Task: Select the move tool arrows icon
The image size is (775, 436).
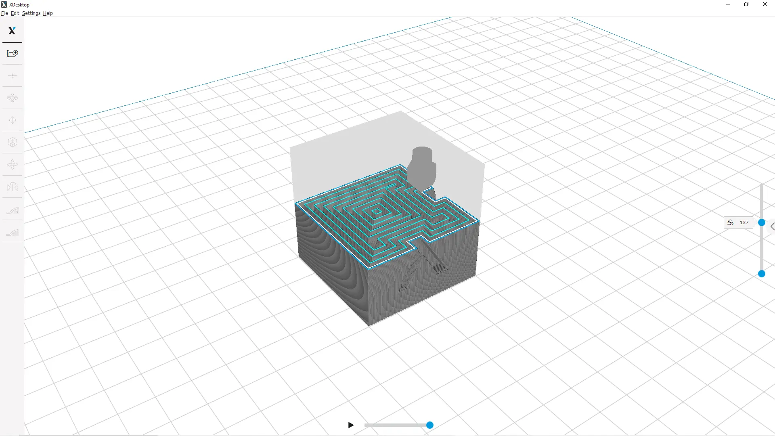Action: click(13, 120)
